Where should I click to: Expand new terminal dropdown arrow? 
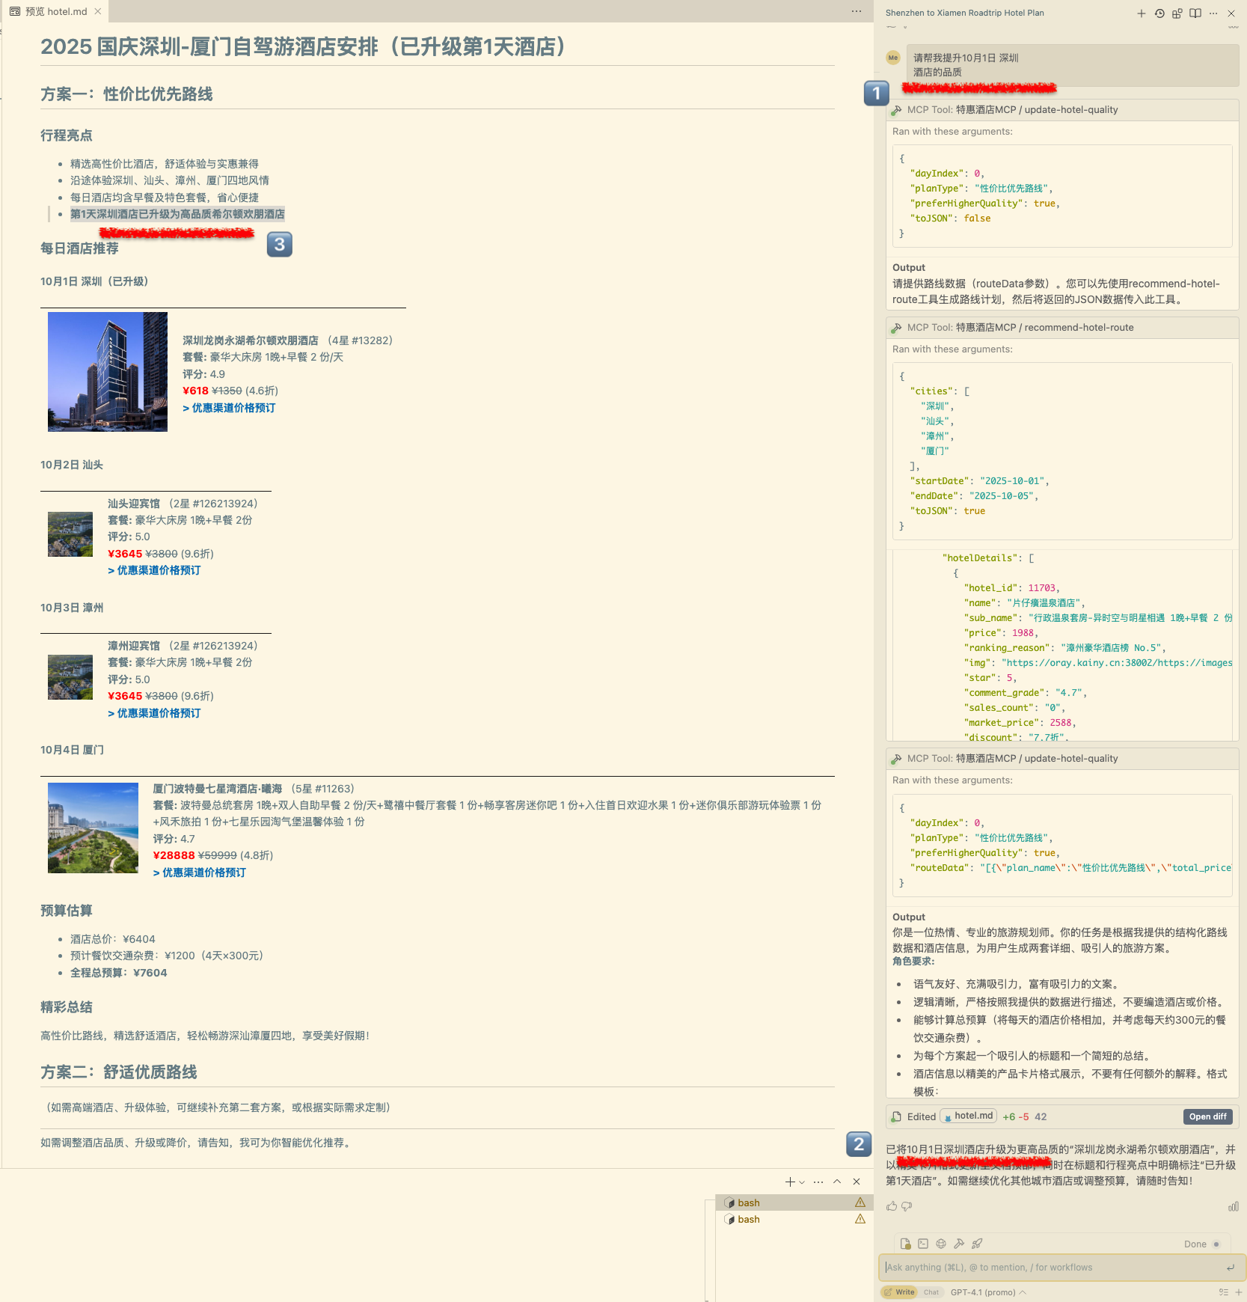[802, 1182]
